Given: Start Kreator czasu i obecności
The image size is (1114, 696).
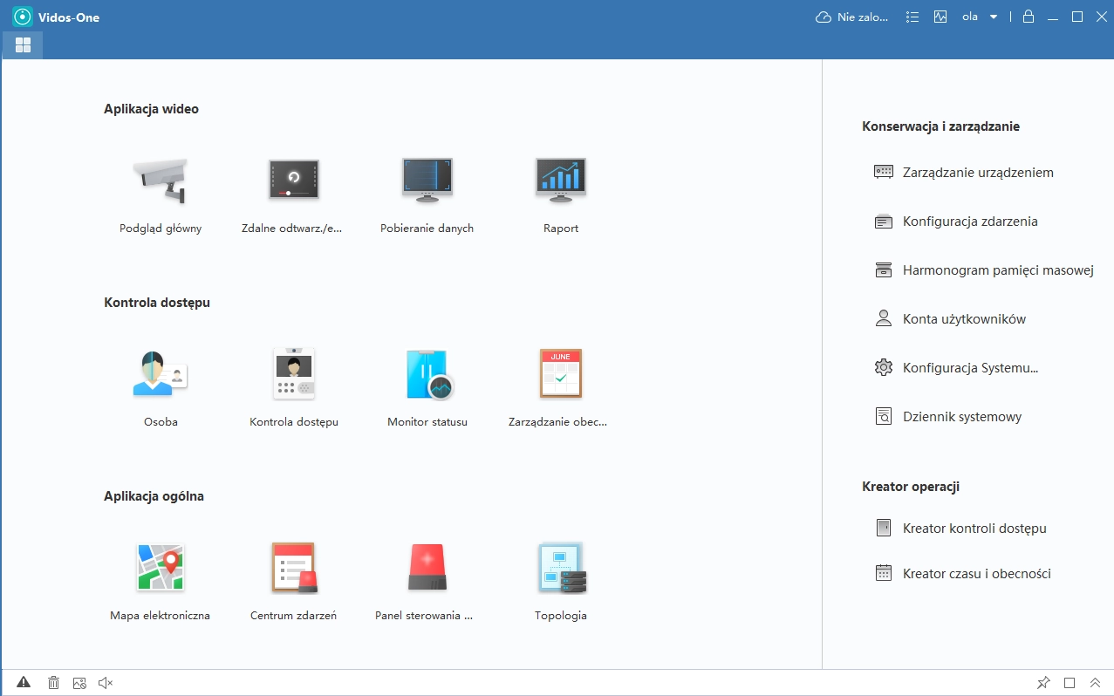Looking at the screenshot, I should click(963, 574).
